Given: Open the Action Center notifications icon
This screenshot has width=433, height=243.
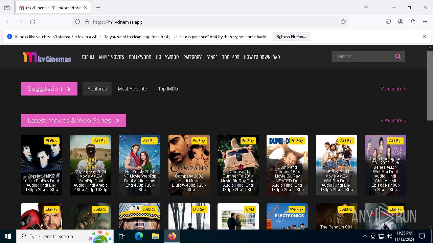Looking at the screenshot, I should tap(422, 236).
